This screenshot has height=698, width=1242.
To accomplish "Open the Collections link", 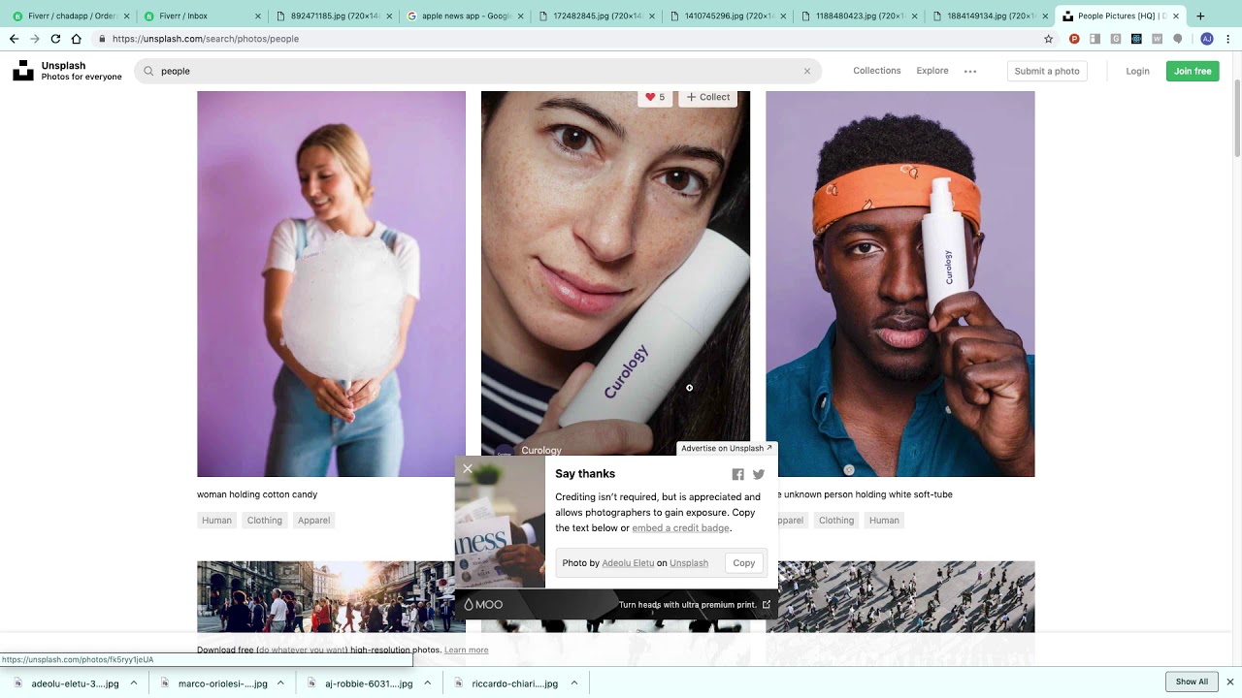I will (x=877, y=71).
